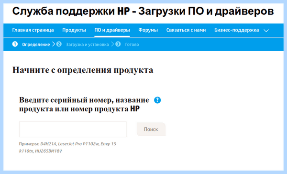
Task: Click the Начните с определения продукта heading
Action: [83, 70]
